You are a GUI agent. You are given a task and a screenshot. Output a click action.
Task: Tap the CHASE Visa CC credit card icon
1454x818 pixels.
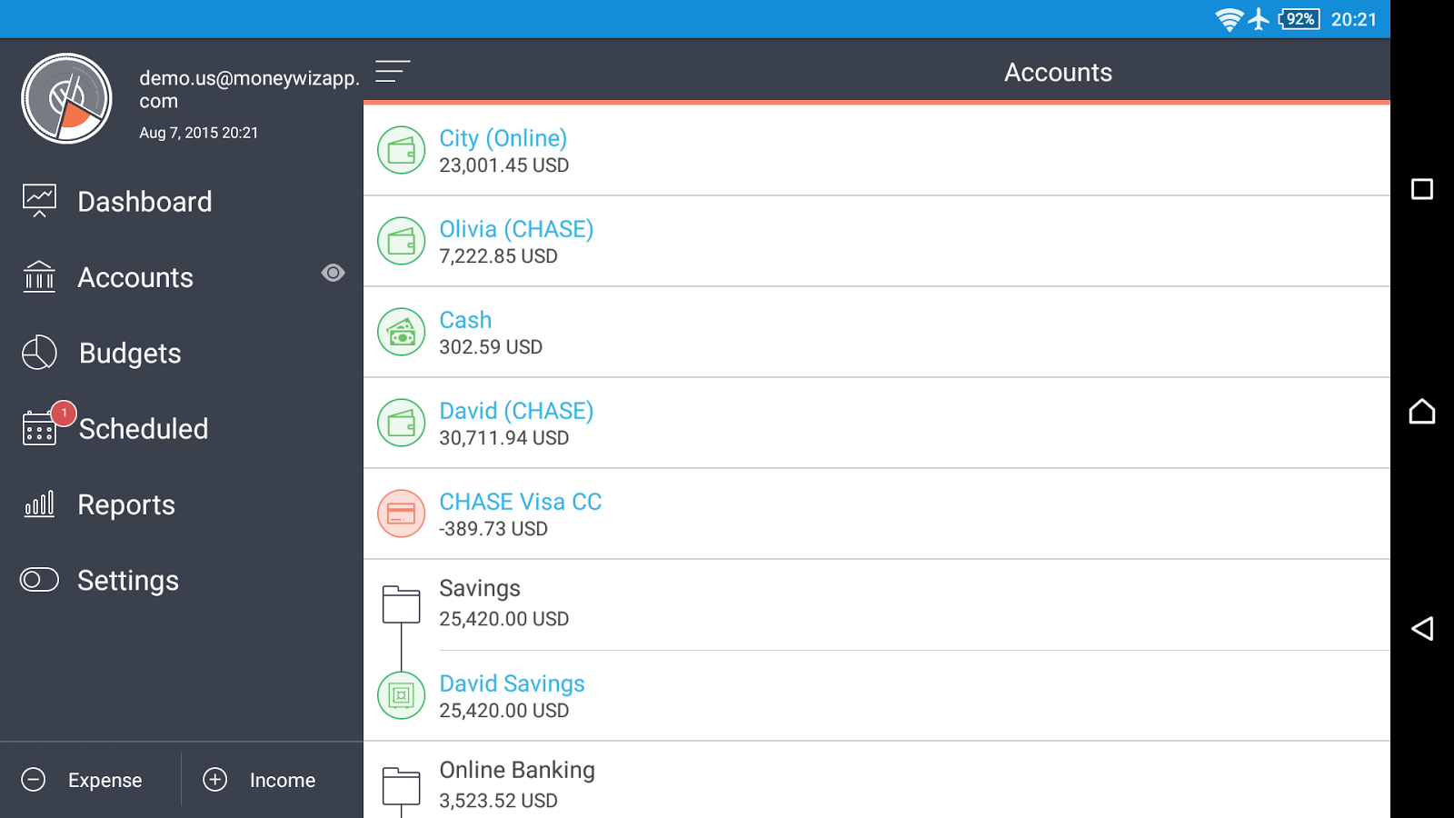[401, 514]
